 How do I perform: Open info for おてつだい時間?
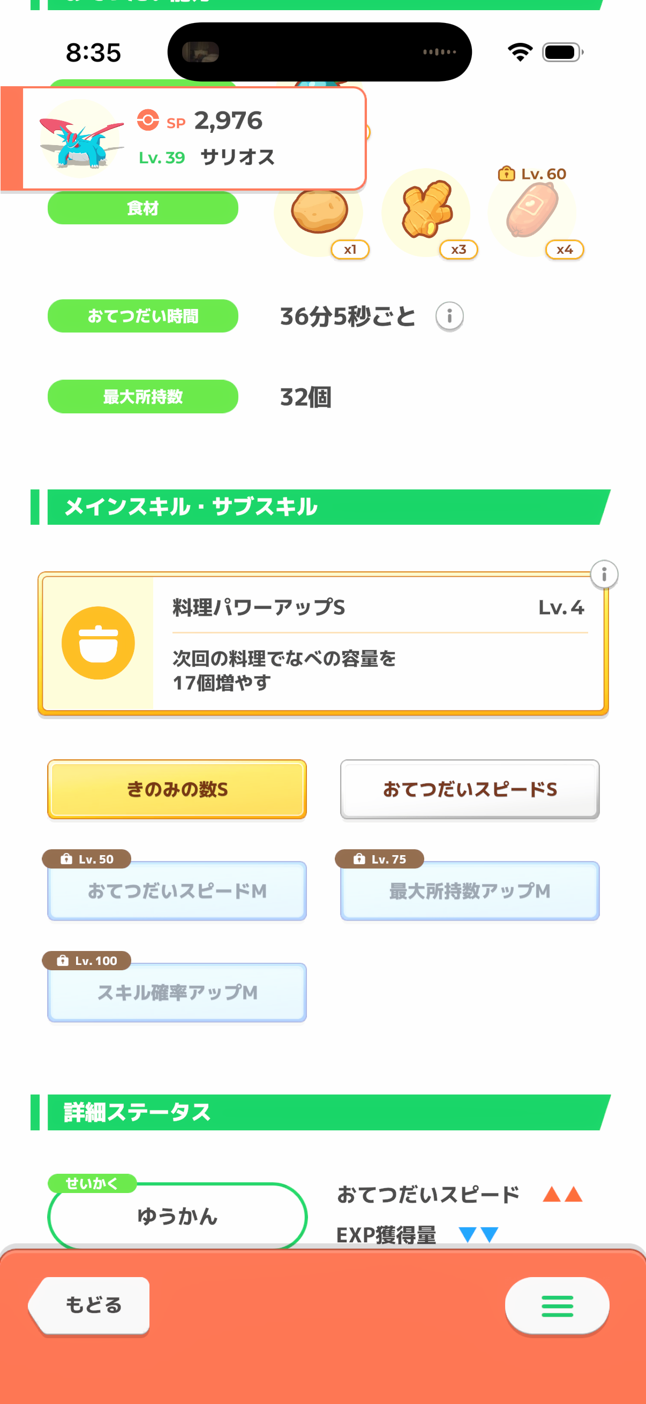coord(449,316)
